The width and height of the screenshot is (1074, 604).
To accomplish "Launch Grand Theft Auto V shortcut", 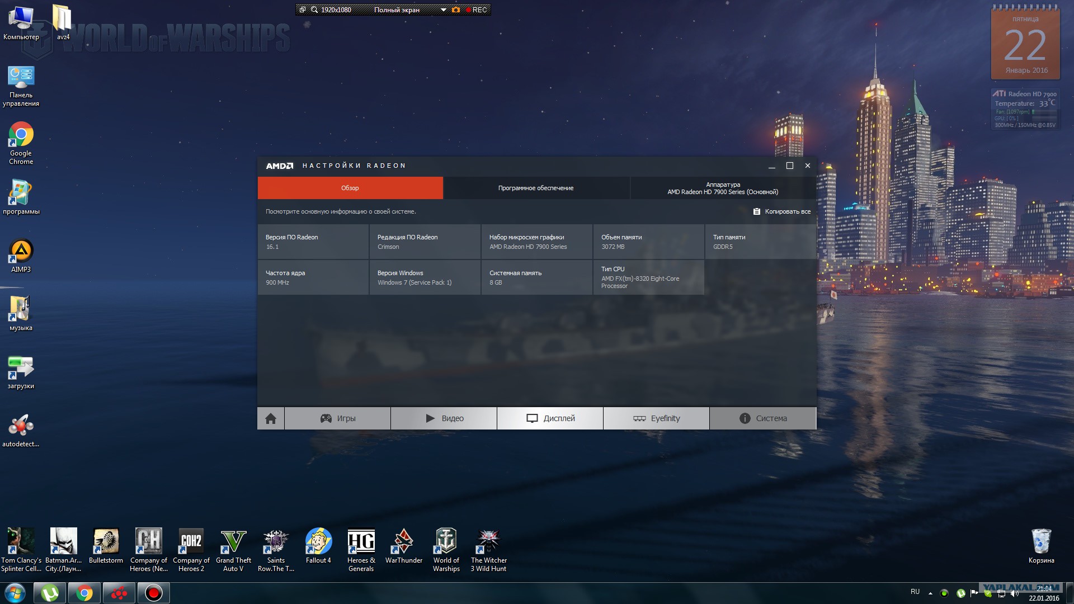I will click(x=234, y=550).
